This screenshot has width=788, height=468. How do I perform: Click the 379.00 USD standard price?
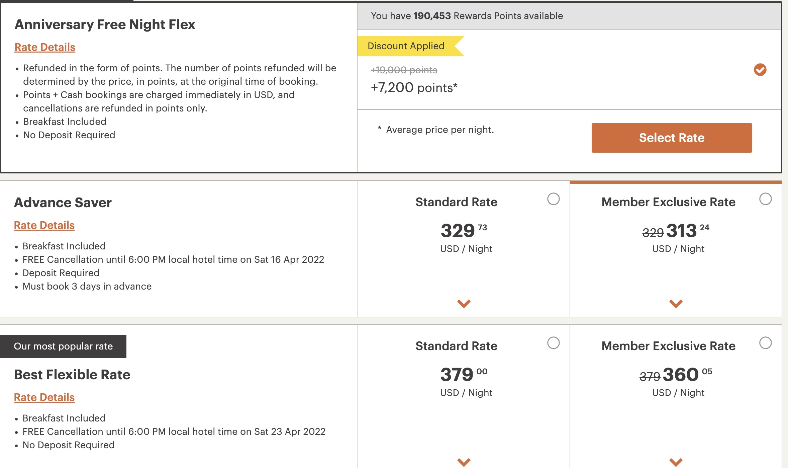click(463, 375)
